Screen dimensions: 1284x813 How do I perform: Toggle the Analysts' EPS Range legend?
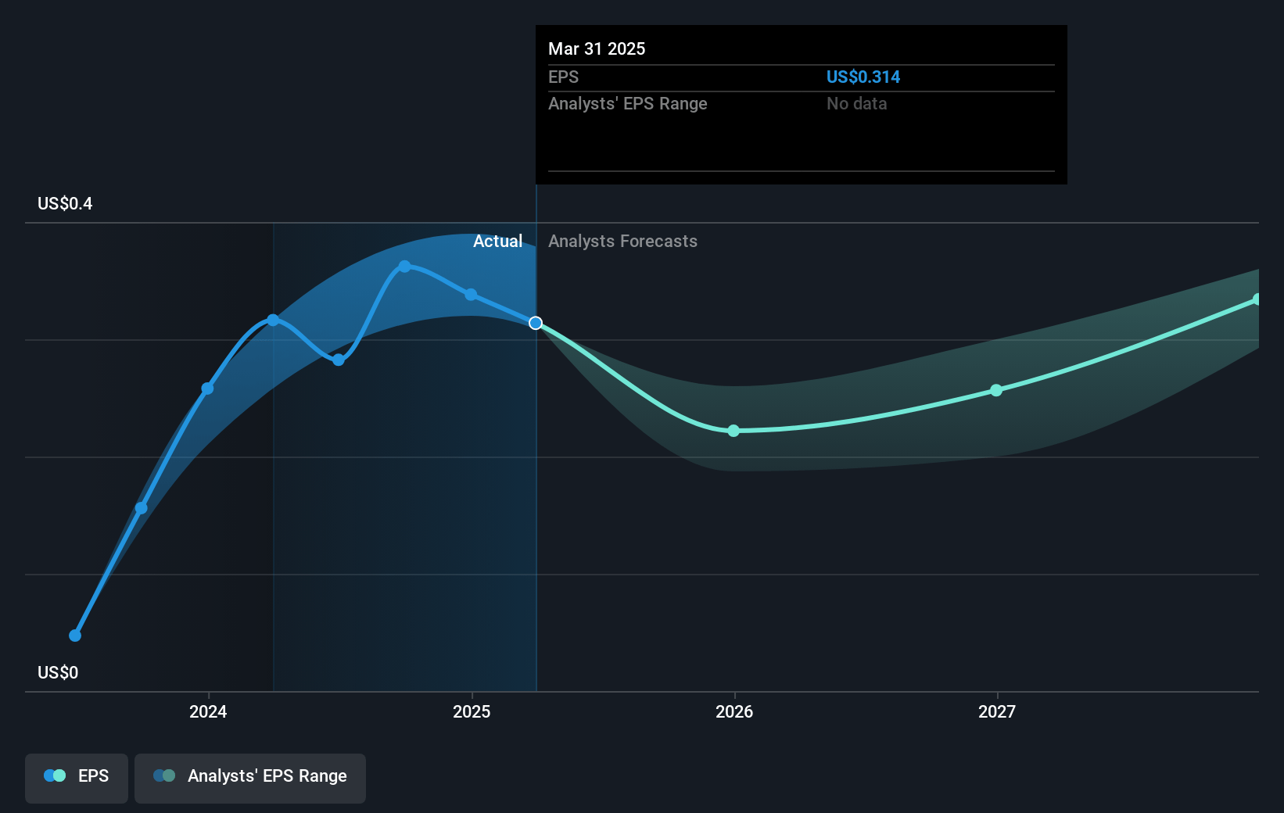click(250, 778)
